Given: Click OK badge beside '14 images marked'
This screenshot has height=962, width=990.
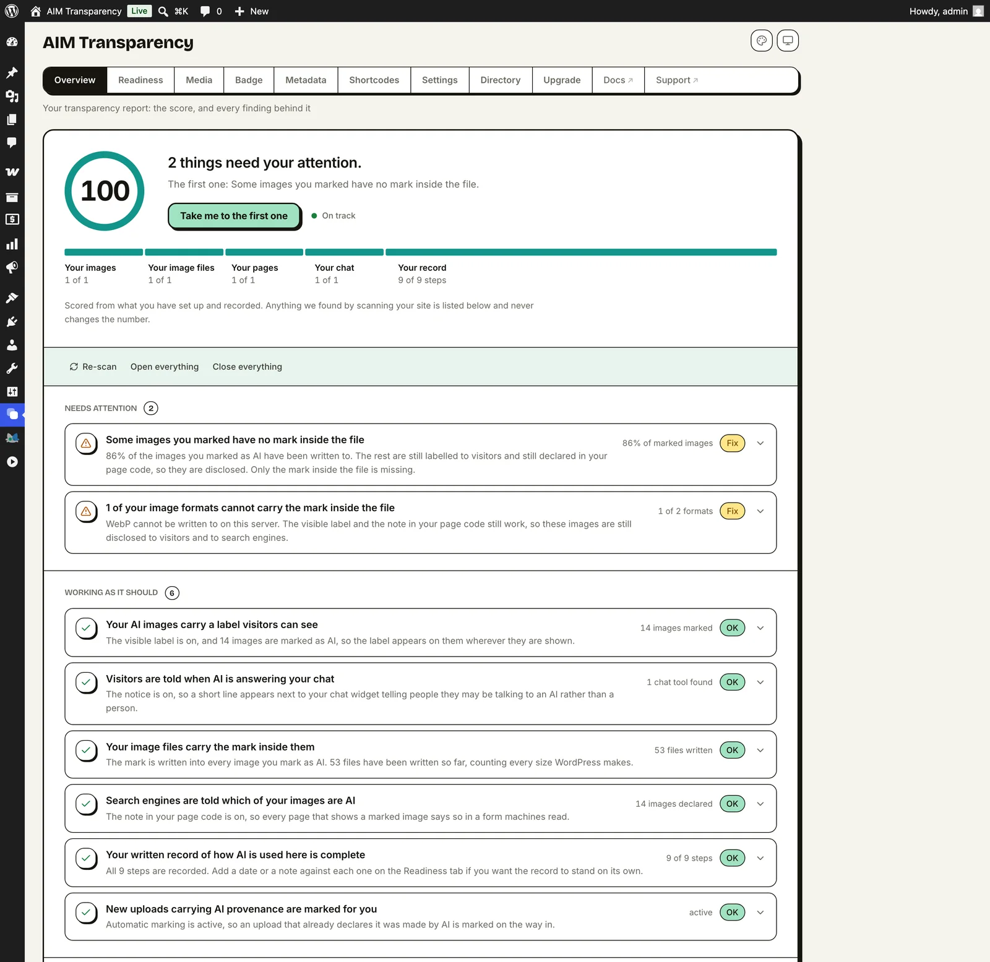Looking at the screenshot, I should [733, 628].
